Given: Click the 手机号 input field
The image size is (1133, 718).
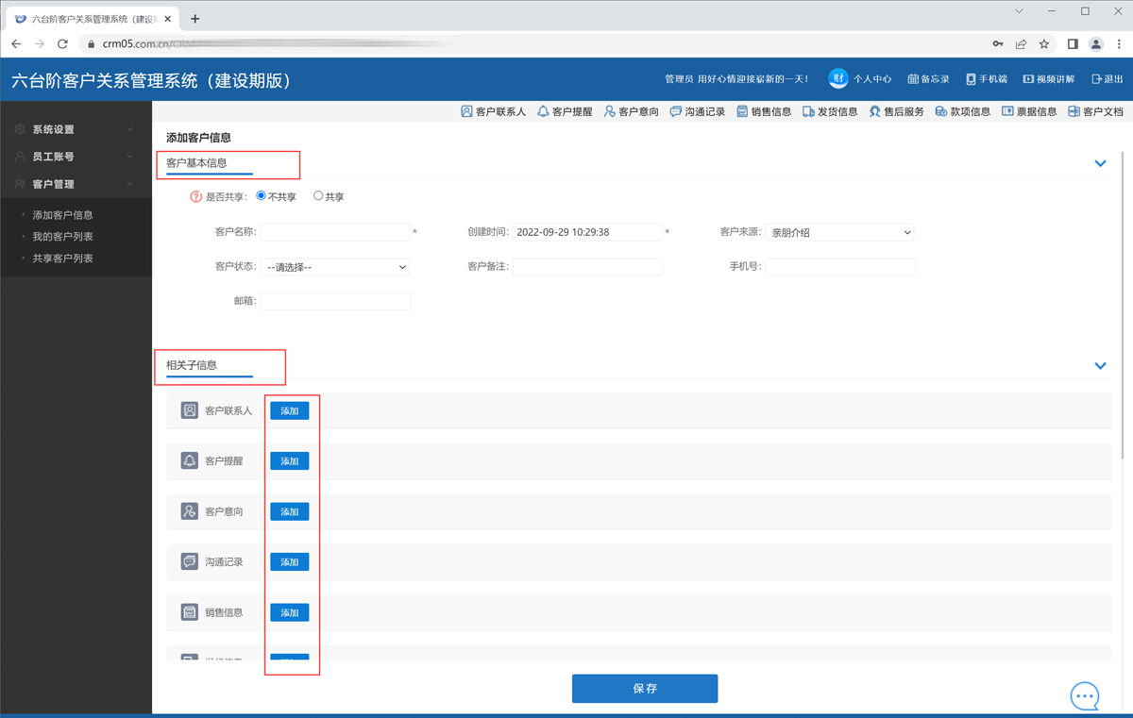Looking at the screenshot, I should click(840, 267).
